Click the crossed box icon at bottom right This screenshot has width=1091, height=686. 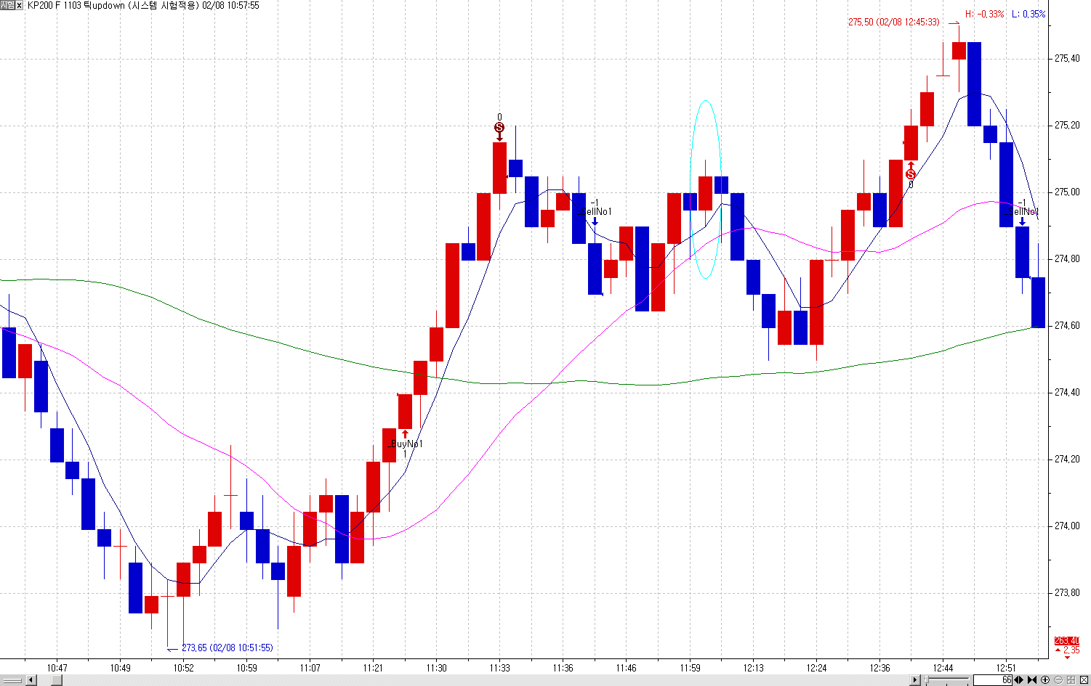[x=1084, y=680]
